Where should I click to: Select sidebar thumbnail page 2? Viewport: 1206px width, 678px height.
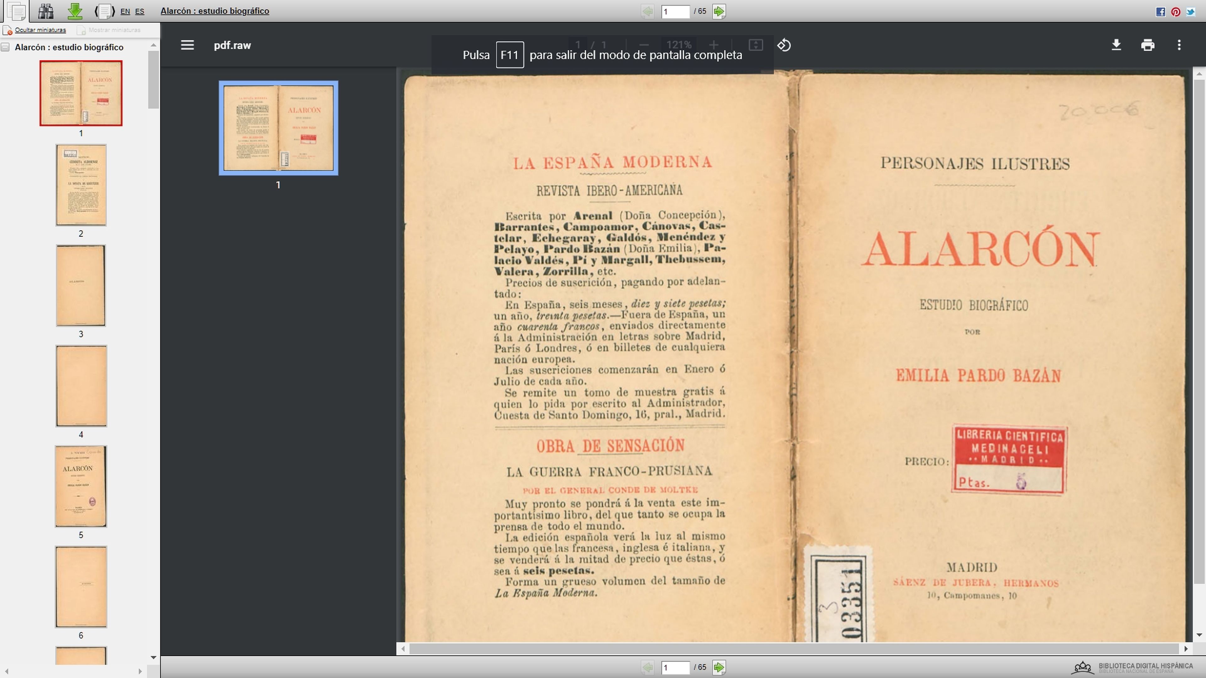(81, 185)
